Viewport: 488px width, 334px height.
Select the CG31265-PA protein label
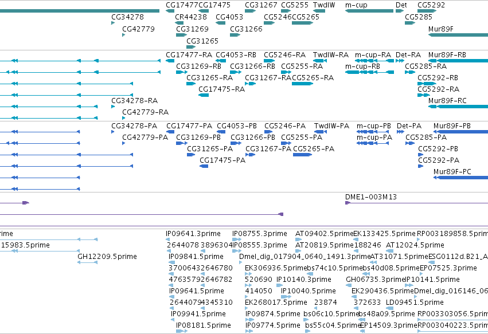(x=210, y=149)
